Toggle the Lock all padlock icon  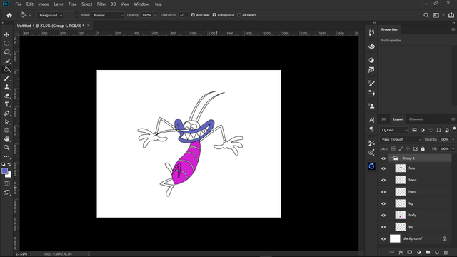[423, 148]
